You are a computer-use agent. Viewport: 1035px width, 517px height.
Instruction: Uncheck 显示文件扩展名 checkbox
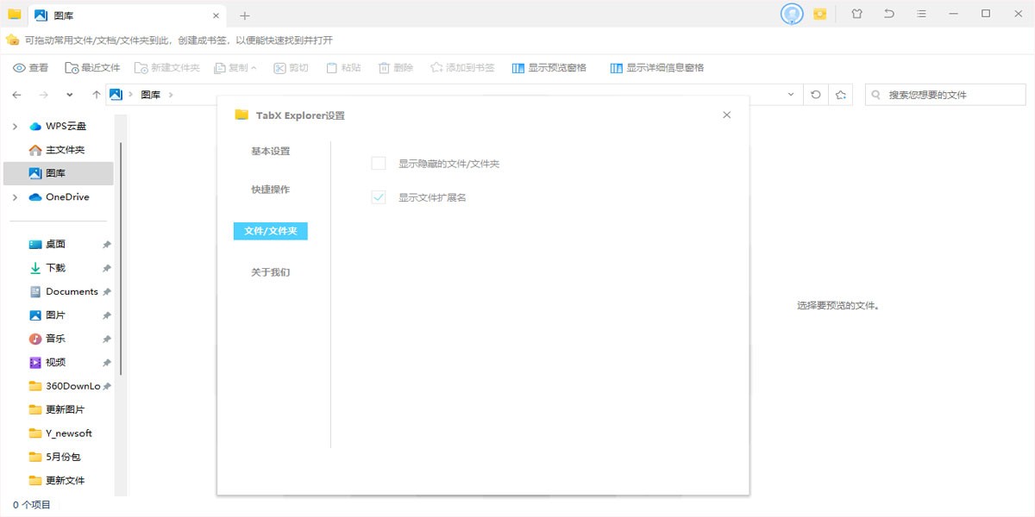379,197
